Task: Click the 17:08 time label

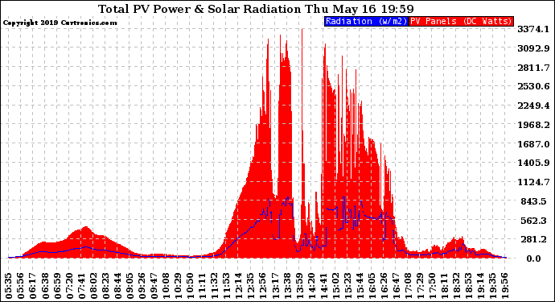Action: [408, 286]
